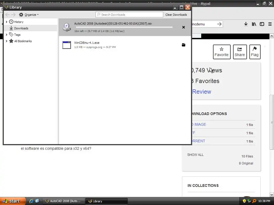Open Mypal library books icon
This screenshot has width=274, height=205.
click(254, 24)
